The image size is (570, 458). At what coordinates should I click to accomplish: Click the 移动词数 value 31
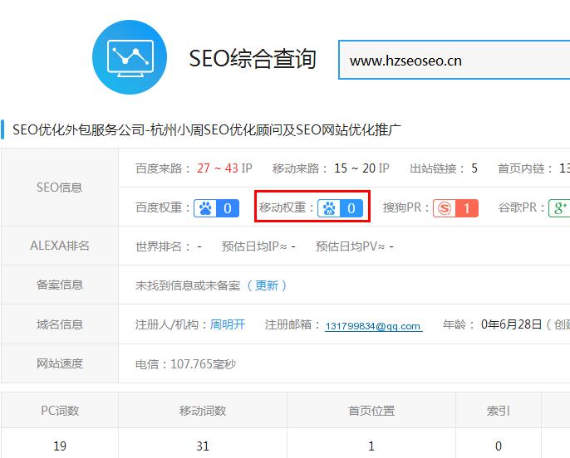(203, 446)
